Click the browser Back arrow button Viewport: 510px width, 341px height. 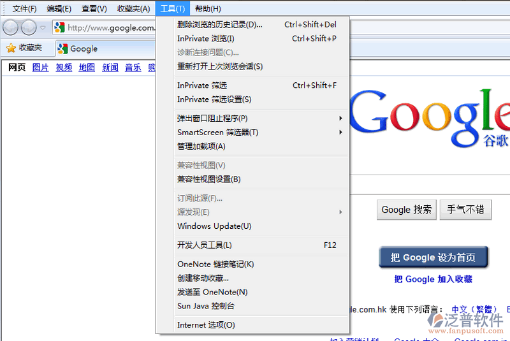tap(11, 27)
